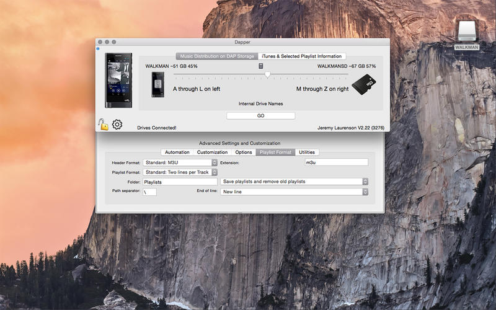This screenshot has width=496, height=310.
Task: Minimize the Dapper window
Action: point(107,42)
